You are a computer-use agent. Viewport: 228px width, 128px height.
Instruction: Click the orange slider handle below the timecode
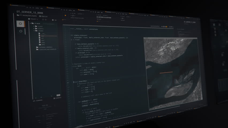pyautogui.click(x=97, y=21)
